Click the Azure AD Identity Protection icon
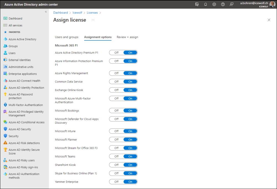The image size is (277, 189). click(x=5, y=87)
